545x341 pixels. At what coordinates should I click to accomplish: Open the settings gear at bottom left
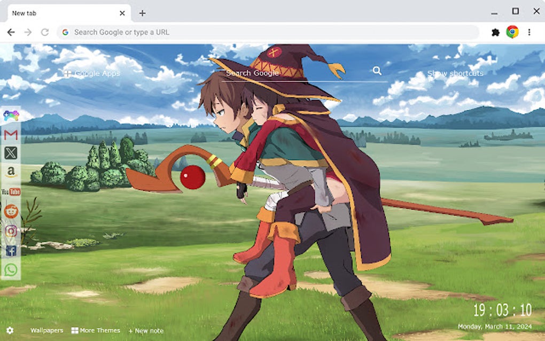(10, 330)
